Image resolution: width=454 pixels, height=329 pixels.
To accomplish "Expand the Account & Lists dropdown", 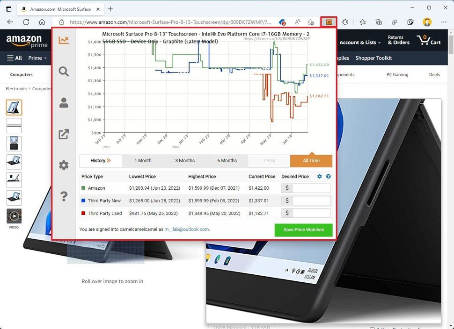I will pyautogui.click(x=360, y=42).
